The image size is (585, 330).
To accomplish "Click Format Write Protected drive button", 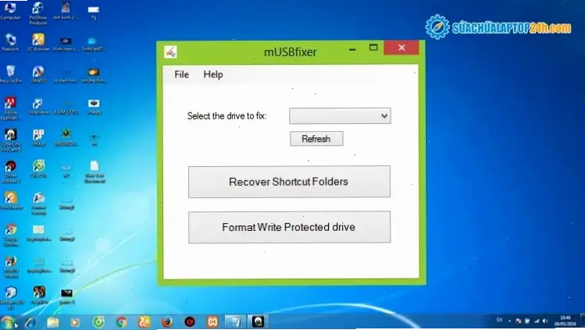I will [289, 227].
